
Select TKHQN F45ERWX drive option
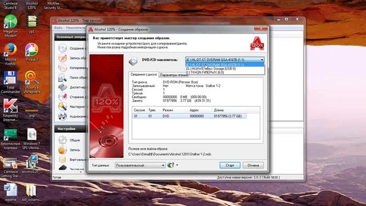(225, 73)
